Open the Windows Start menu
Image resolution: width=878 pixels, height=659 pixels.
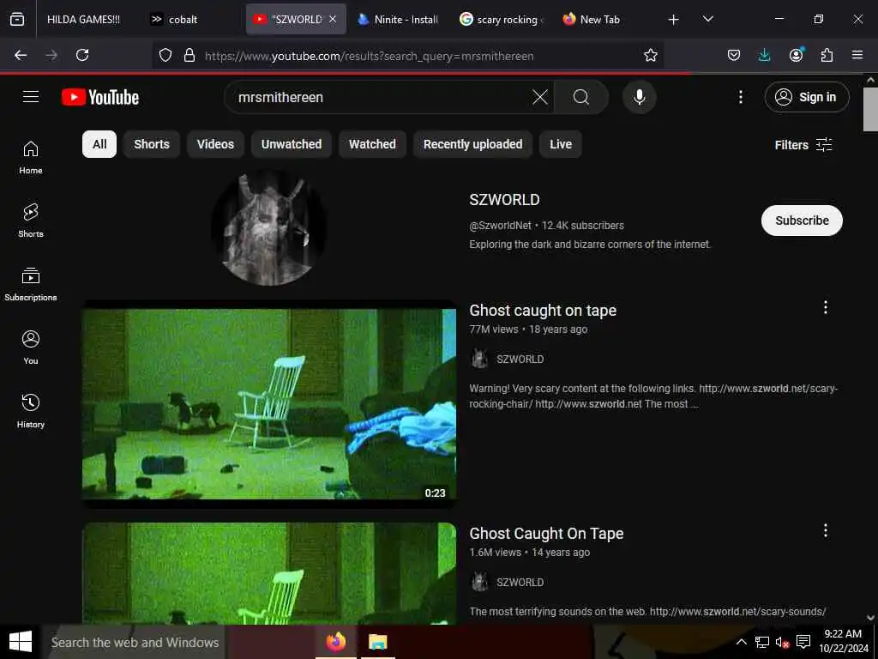(21, 642)
